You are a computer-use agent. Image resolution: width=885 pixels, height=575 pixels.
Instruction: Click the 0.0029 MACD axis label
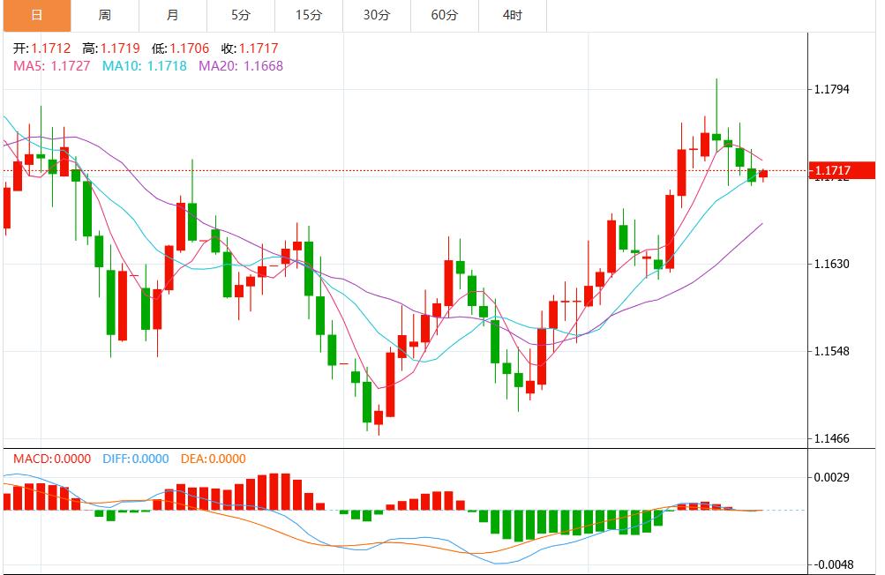[833, 477]
